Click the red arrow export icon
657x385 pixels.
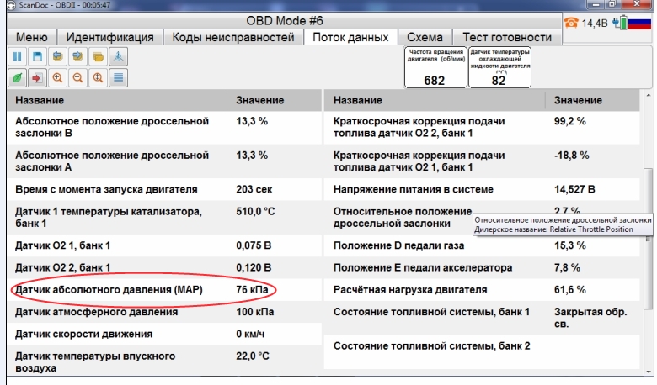37,77
